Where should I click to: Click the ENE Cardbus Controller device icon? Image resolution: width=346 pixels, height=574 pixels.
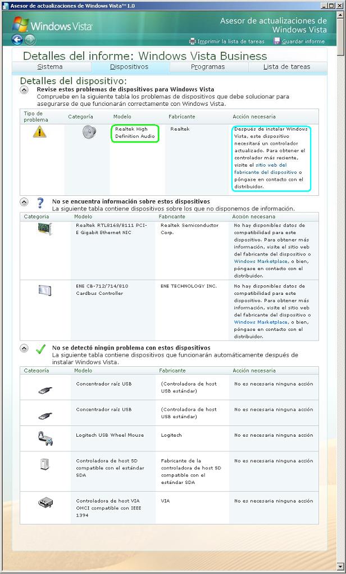pyautogui.click(x=45, y=290)
